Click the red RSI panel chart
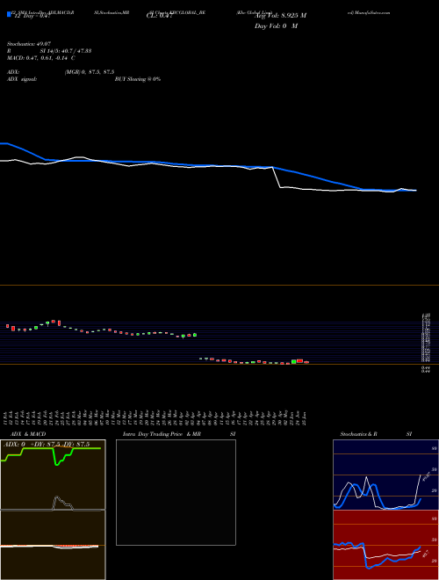The width and height of the screenshot is (439, 580). pyautogui.click(x=385, y=545)
